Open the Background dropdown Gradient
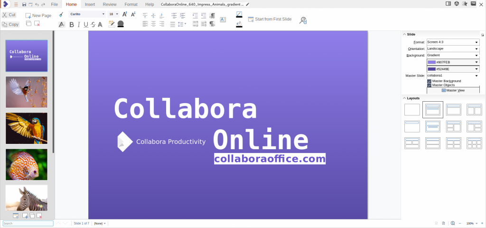Image resolution: width=486 pixels, height=228 pixels. 453,55
